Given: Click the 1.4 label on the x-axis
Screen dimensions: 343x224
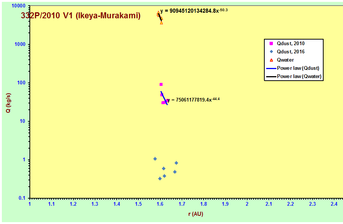Looking at the screenshot, I should tap(117, 204).
